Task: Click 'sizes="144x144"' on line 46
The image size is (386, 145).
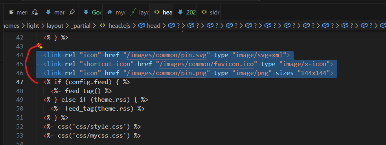Action: [303, 73]
